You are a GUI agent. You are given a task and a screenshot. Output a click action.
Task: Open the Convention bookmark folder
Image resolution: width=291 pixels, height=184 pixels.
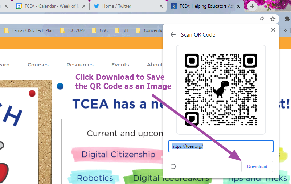149,30
